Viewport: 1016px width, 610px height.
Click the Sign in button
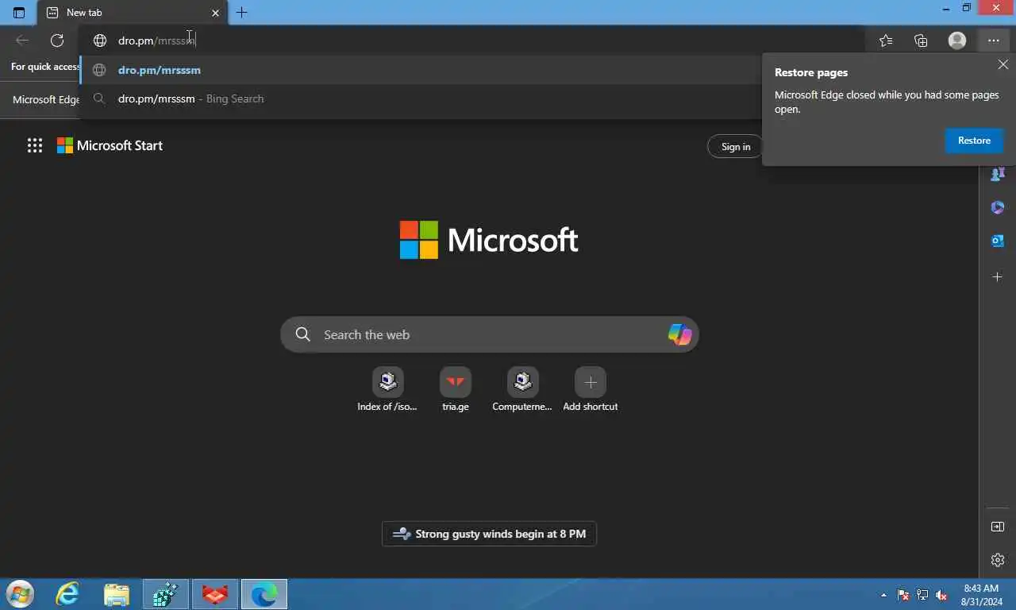[x=735, y=146]
